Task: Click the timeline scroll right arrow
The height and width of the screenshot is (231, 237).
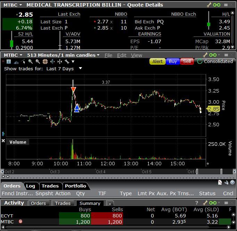Action: (234, 172)
